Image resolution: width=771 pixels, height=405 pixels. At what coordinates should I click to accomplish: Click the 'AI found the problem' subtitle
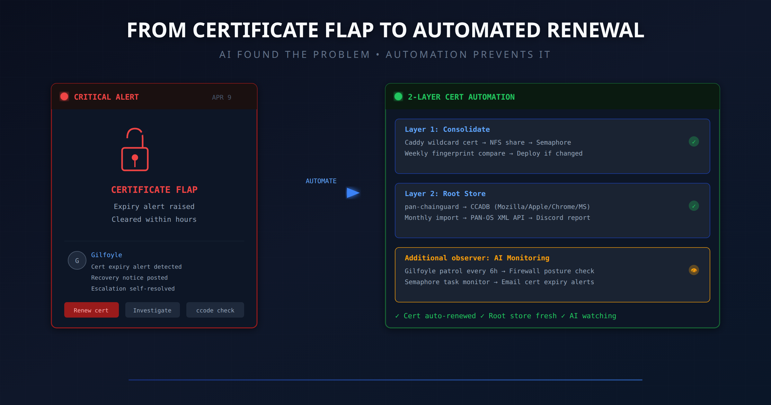coord(385,55)
